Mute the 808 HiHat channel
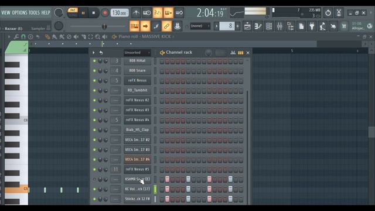The width and height of the screenshot is (375, 211). tap(94, 61)
